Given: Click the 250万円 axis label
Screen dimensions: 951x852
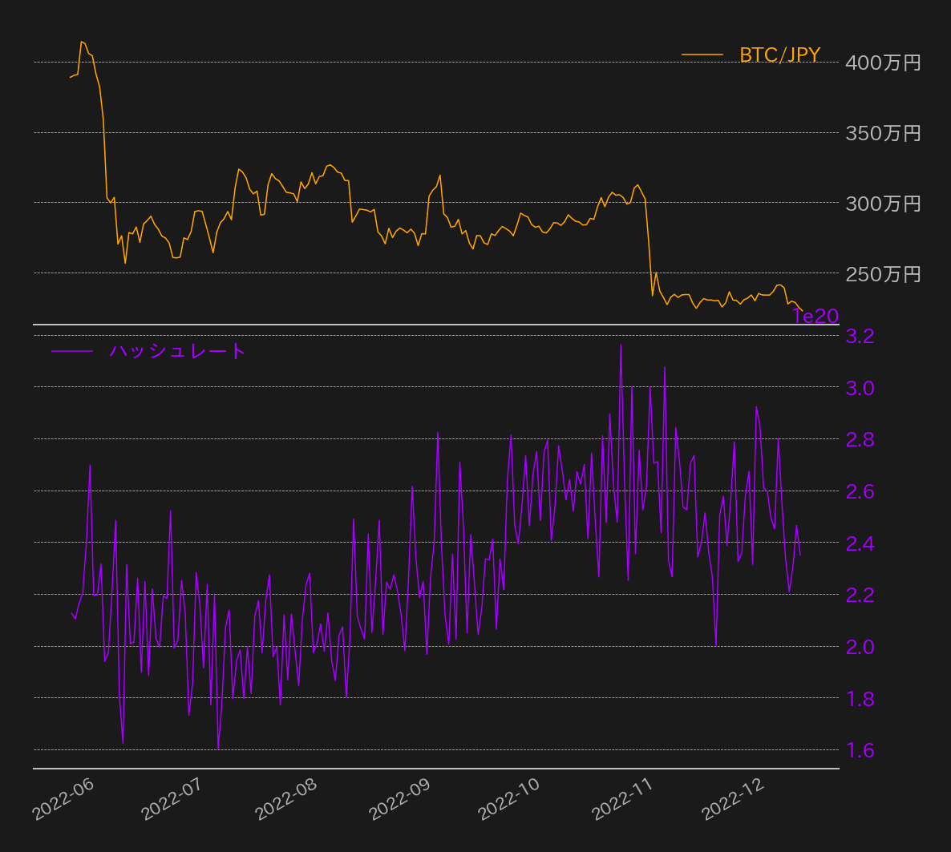Looking at the screenshot, I should pyautogui.click(x=884, y=274).
